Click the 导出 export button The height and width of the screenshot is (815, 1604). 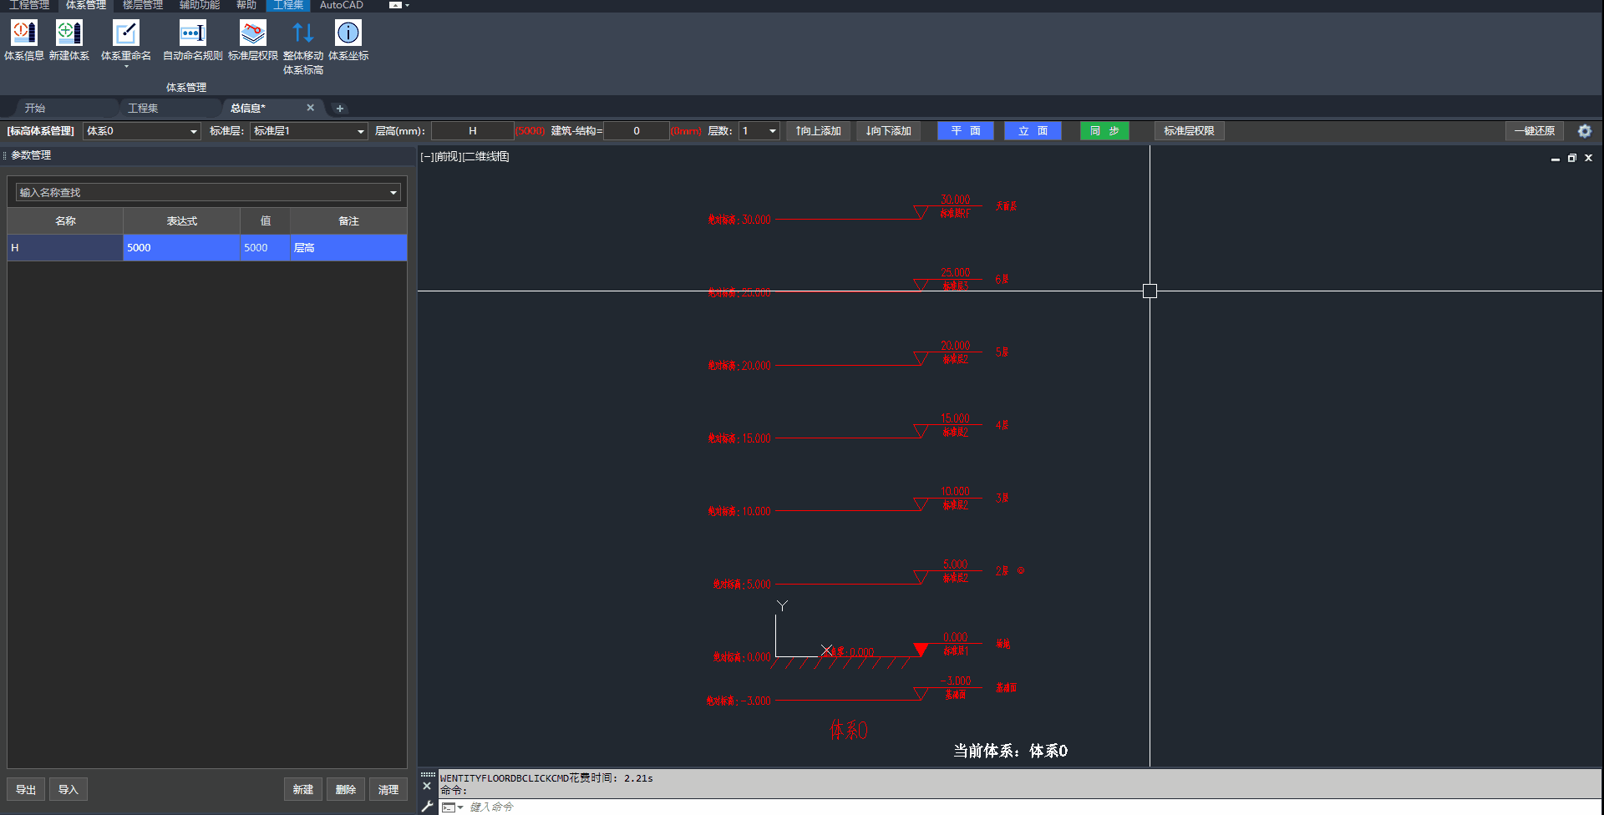click(x=26, y=790)
